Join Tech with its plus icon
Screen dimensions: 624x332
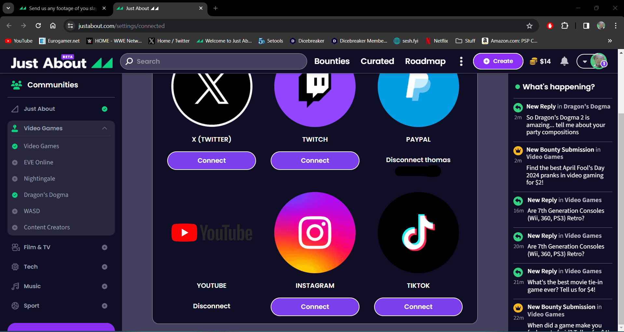104,267
